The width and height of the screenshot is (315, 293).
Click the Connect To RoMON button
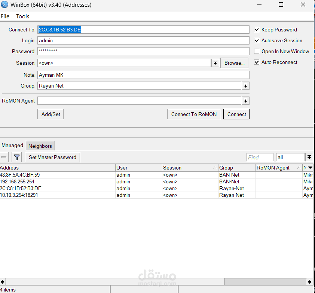pyautogui.click(x=194, y=114)
